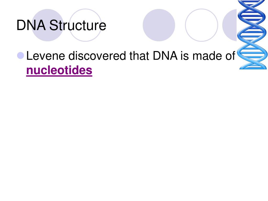Click the filled lavender circle at top center
This screenshot has height=201, width=268.
click(x=159, y=25)
